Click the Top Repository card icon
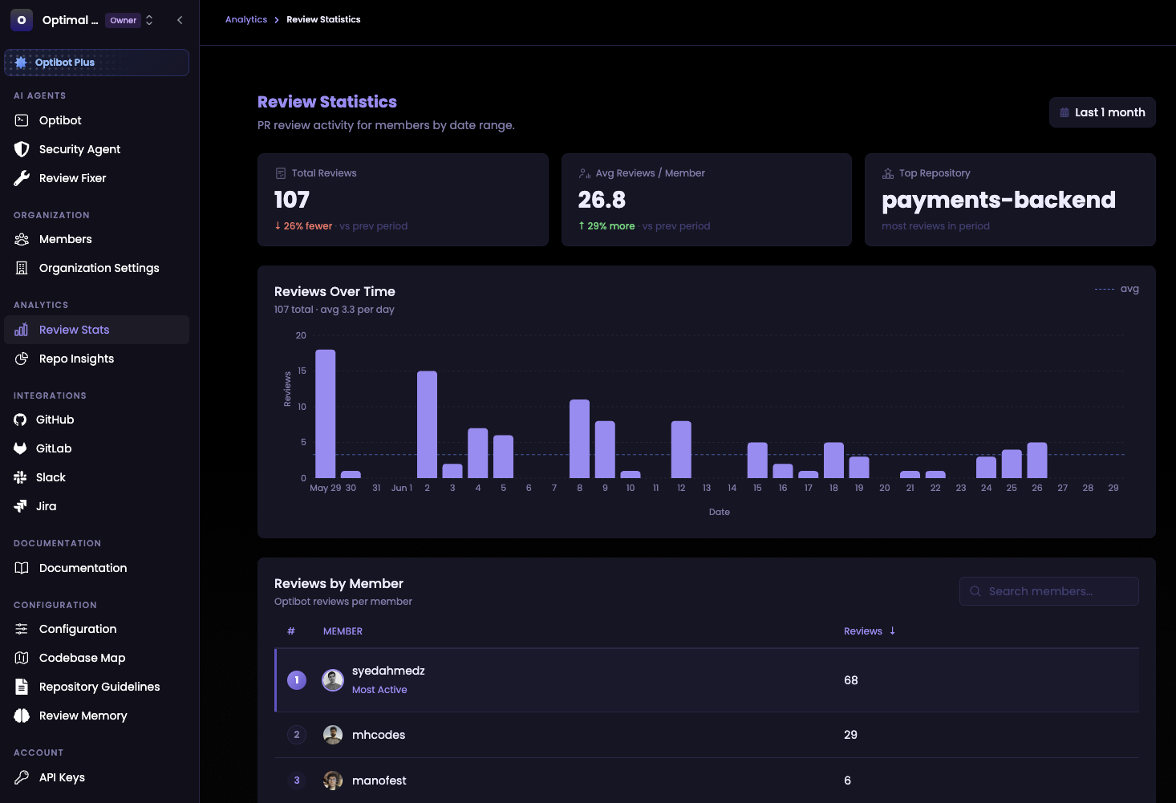Image resolution: width=1176 pixels, height=803 pixels. [888, 173]
